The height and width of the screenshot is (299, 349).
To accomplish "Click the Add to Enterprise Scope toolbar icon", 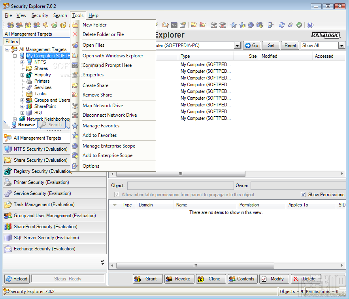I will 260,25.
